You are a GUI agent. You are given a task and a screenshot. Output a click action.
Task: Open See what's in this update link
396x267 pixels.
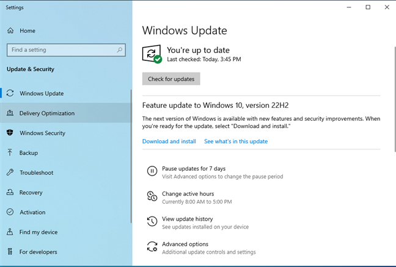pos(236,141)
